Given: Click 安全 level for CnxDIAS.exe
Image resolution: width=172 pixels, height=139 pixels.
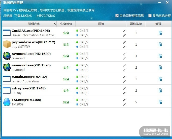Looking at the screenshot, I should point(66,33).
